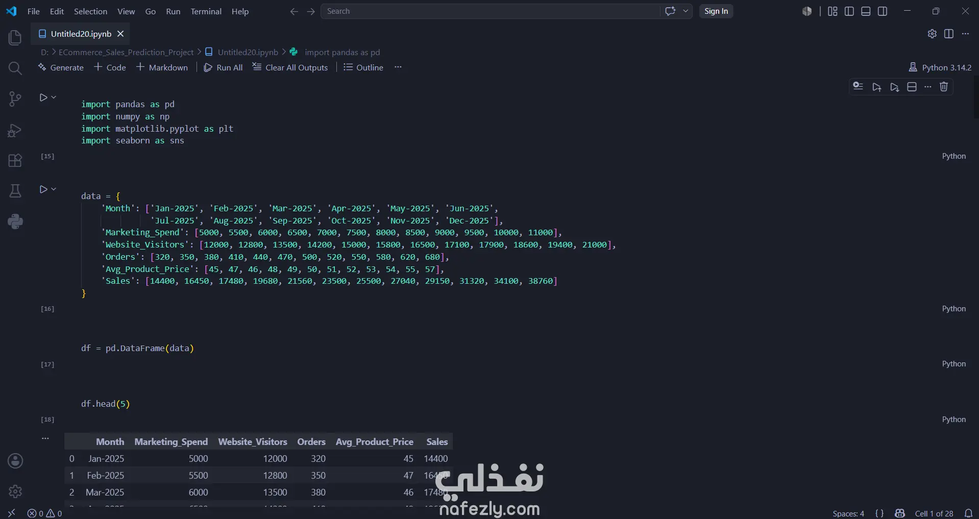Open more editor actions ellipsis
The image size is (979, 519).
click(965, 34)
